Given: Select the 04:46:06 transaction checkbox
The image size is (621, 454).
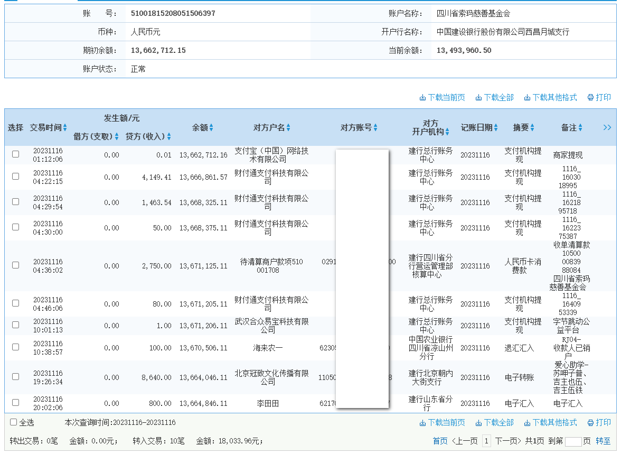Looking at the screenshot, I should point(15,303).
